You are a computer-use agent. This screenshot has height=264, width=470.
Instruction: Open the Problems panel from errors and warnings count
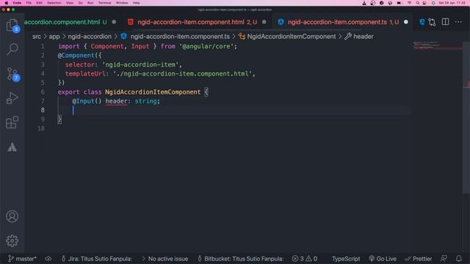click(305, 259)
